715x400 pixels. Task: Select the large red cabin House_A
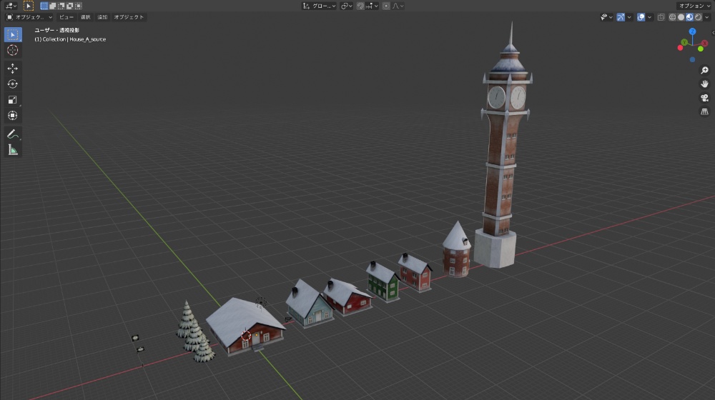point(245,326)
